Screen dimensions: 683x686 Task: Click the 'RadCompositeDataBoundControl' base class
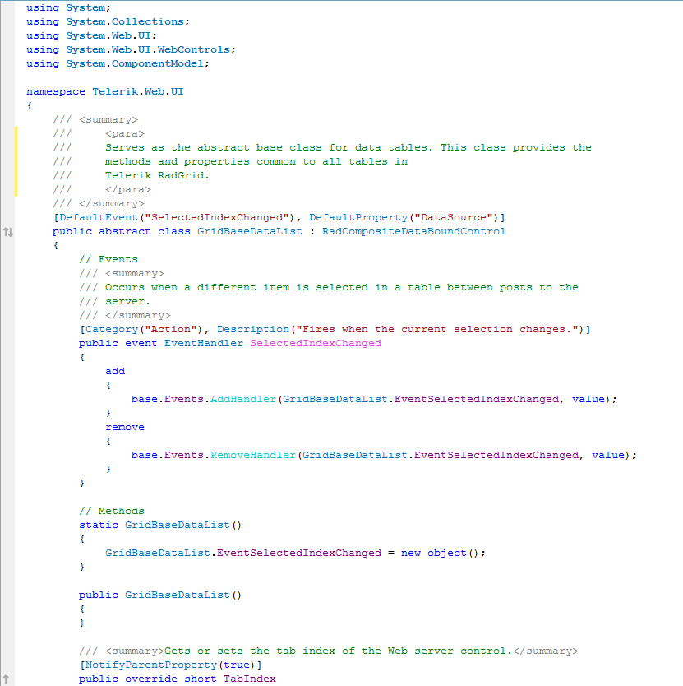pyautogui.click(x=413, y=232)
